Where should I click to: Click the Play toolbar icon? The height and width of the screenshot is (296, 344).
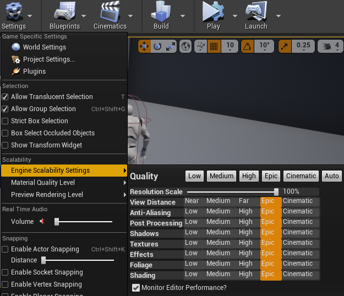213,12
